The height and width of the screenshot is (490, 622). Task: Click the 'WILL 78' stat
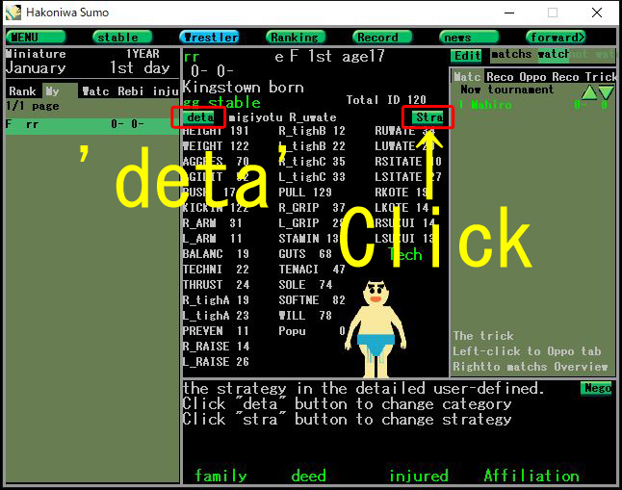point(304,316)
